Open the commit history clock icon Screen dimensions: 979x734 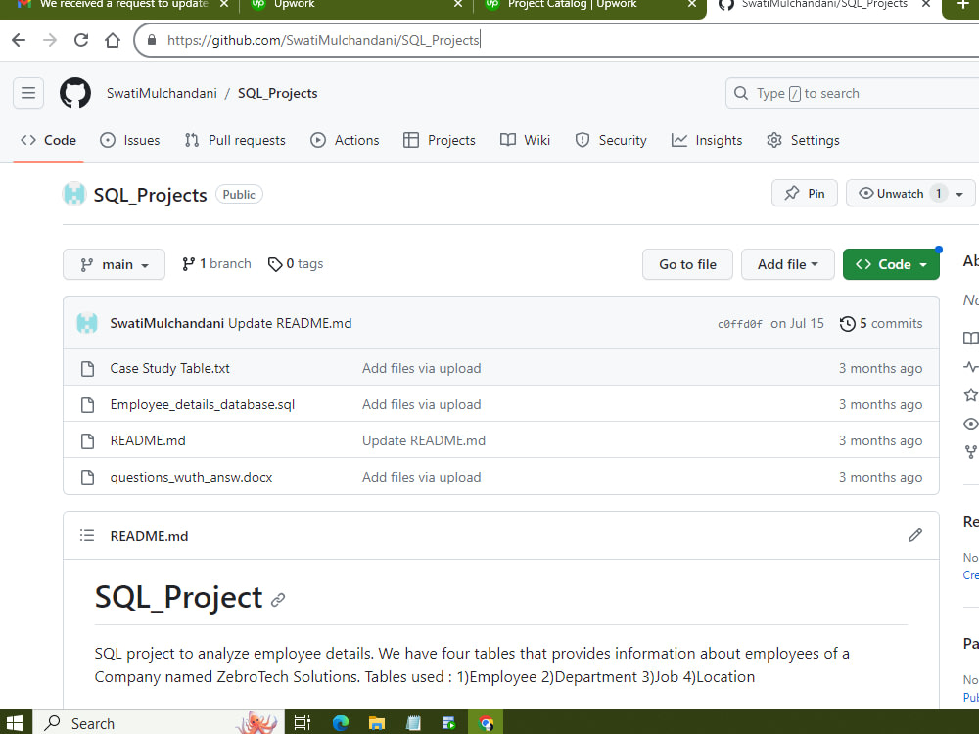click(848, 323)
